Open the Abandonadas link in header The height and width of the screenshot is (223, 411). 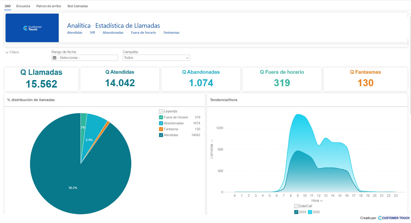coord(113,33)
